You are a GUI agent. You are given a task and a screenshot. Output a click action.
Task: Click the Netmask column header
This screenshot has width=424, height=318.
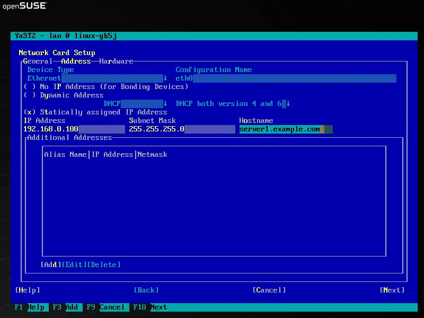point(152,155)
